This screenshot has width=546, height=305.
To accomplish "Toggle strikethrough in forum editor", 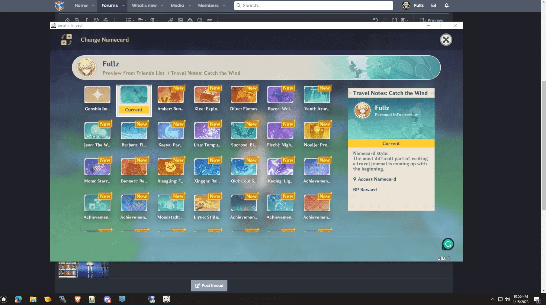I will pos(106,20).
